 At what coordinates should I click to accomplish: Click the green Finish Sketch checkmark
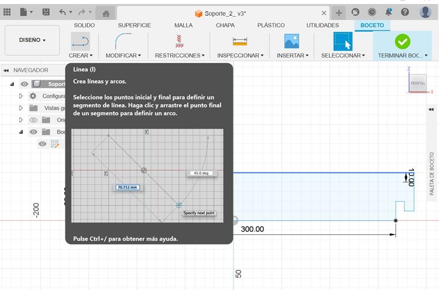tap(403, 41)
